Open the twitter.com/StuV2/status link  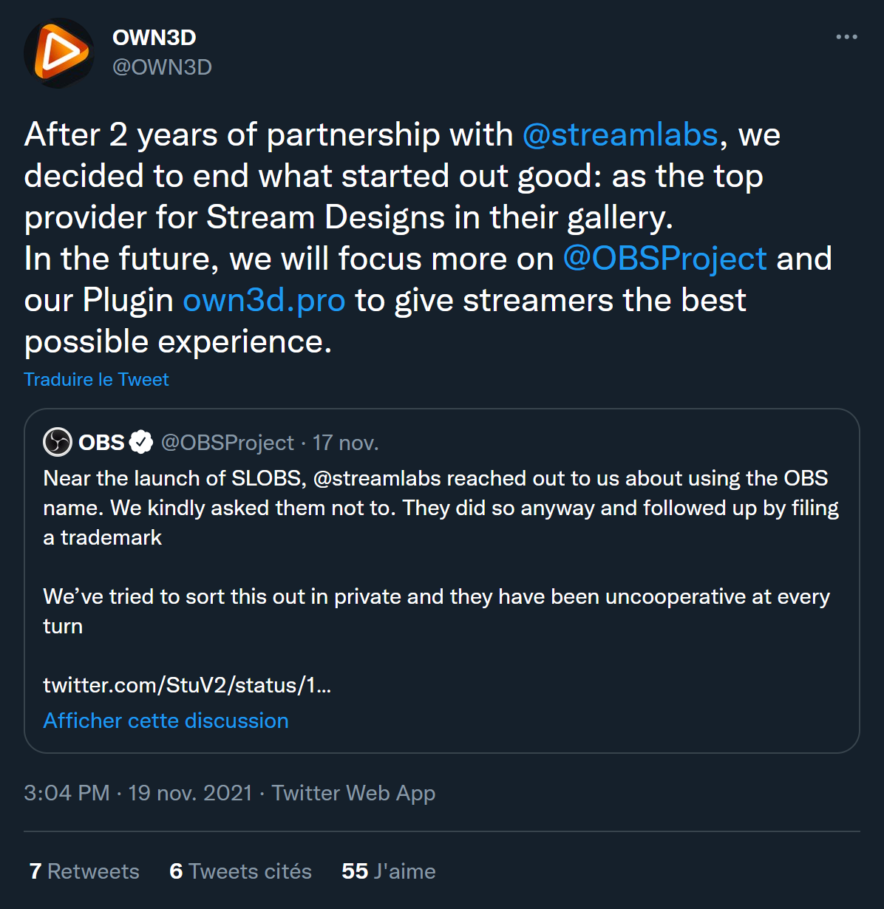tap(187, 685)
